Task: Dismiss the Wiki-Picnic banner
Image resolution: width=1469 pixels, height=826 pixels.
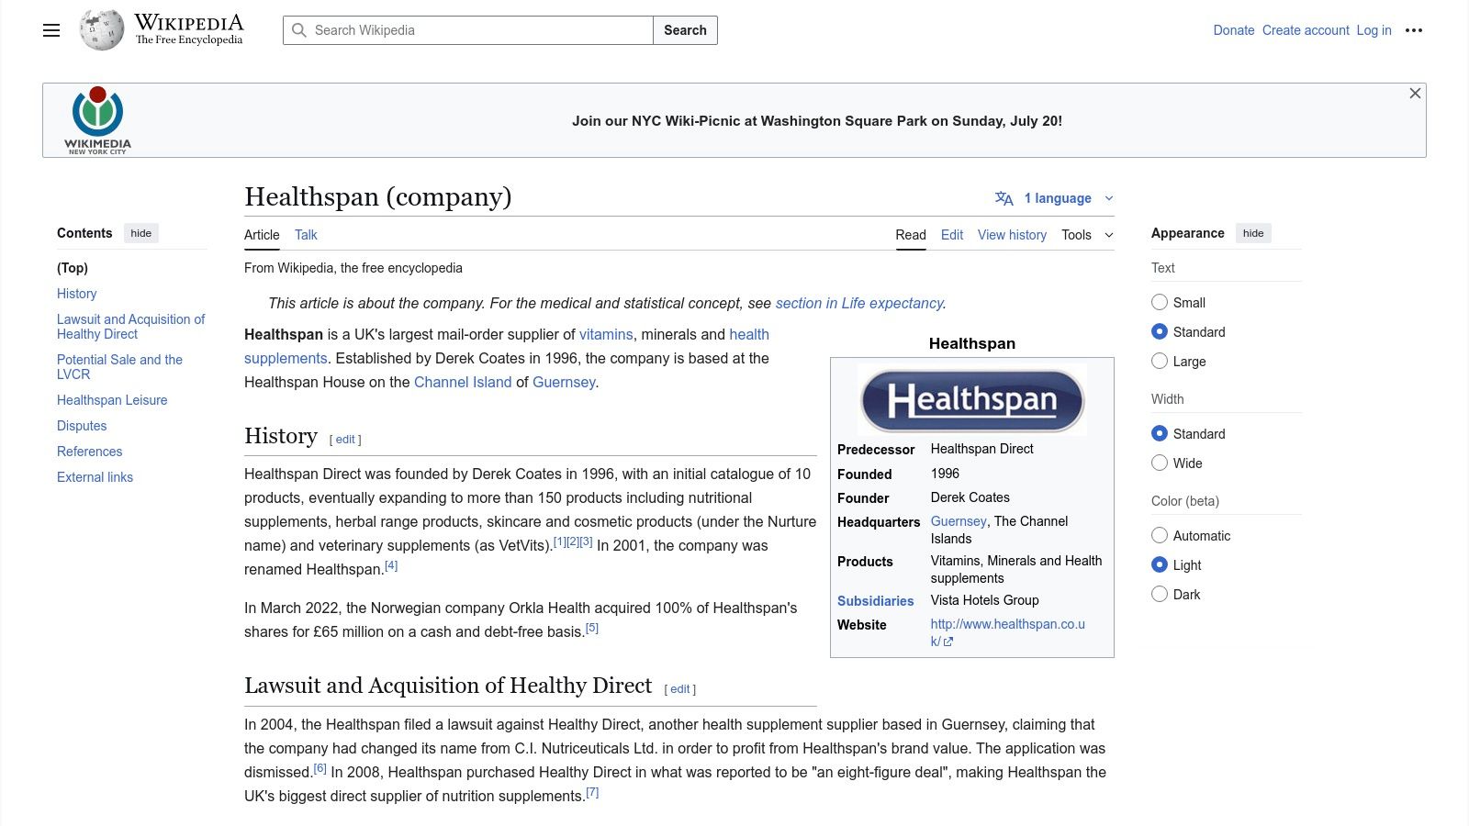Action: tap(1415, 94)
